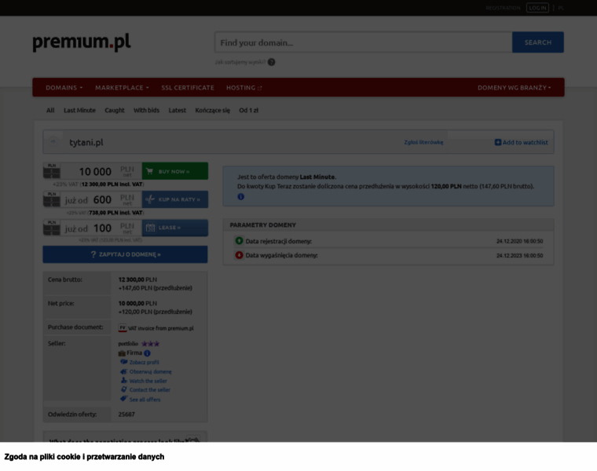Click the briefcase icon beside Firma
The image size is (597, 471).
click(x=122, y=353)
